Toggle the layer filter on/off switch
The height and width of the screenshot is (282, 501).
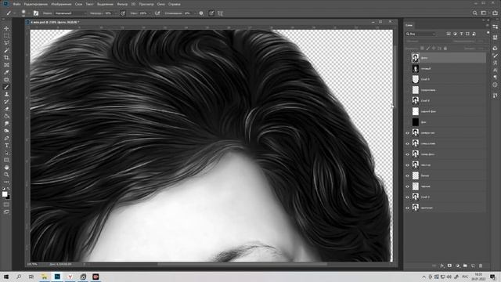(488, 33)
